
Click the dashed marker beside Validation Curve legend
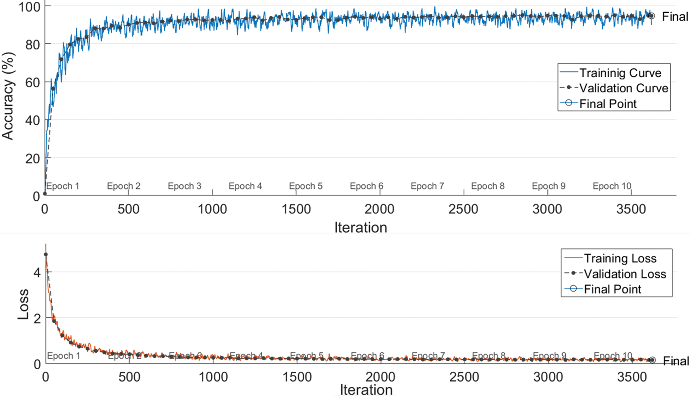point(569,88)
